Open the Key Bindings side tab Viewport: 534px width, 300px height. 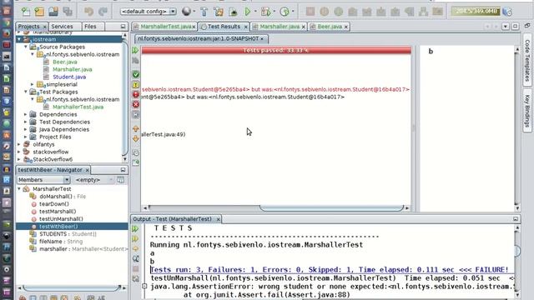pyautogui.click(x=526, y=111)
